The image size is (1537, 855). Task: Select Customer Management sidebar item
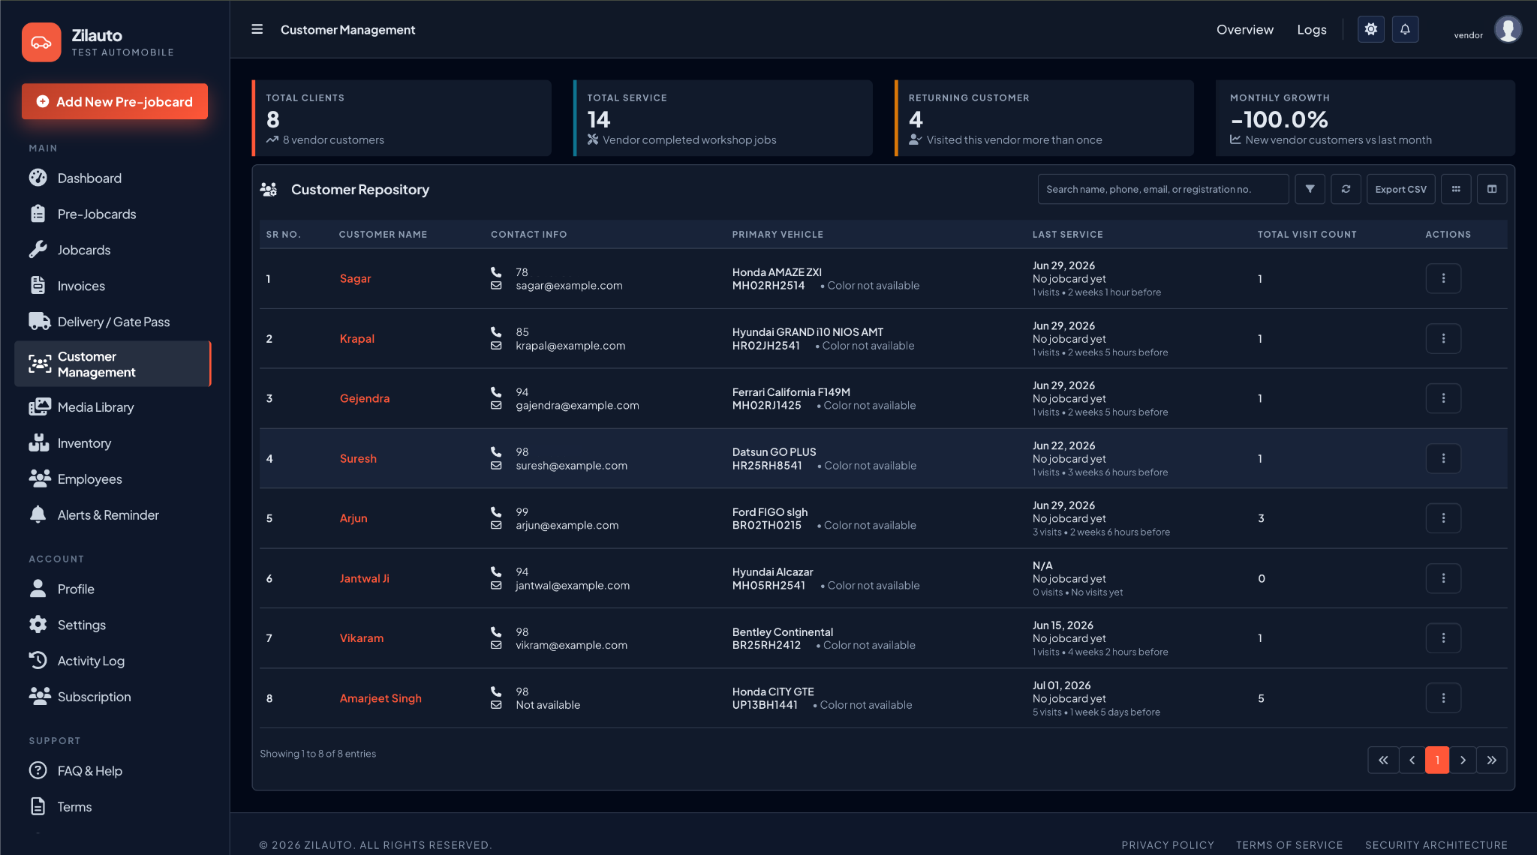113,364
